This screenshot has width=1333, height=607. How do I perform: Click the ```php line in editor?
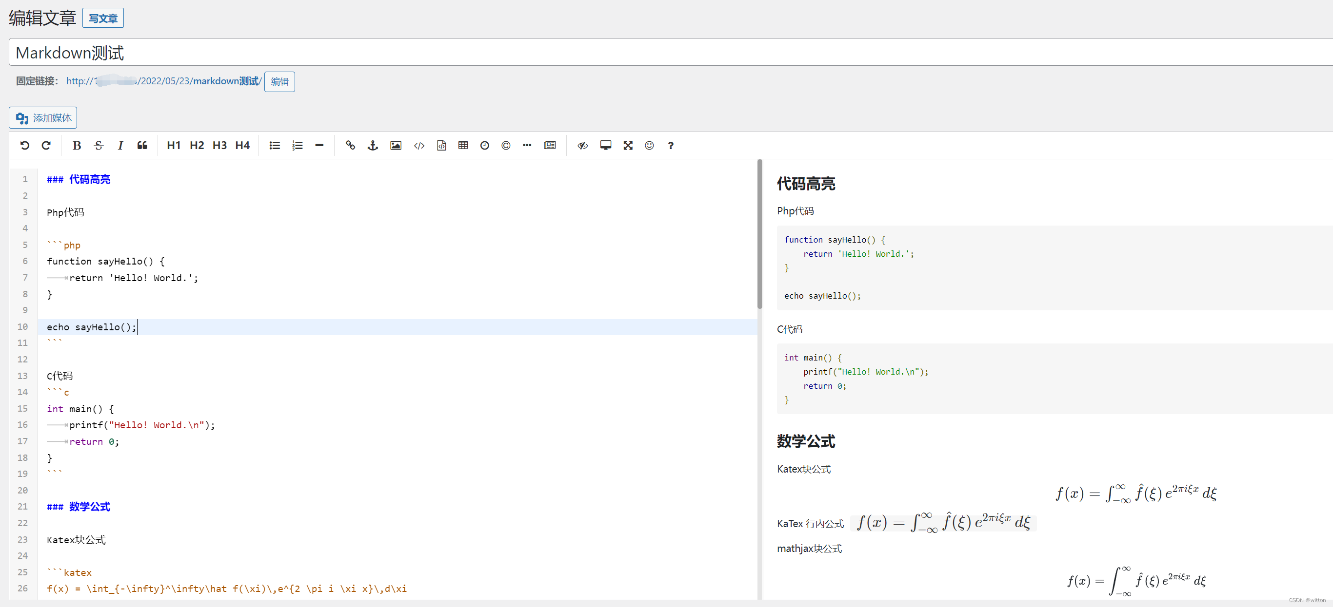pos(63,245)
